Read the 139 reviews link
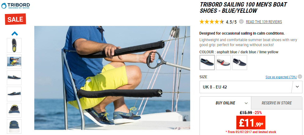The width and height of the screenshot is (304, 135). coord(264,22)
